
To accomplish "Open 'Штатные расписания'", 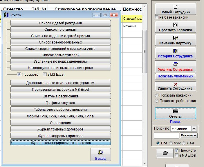I will [61, 96].
